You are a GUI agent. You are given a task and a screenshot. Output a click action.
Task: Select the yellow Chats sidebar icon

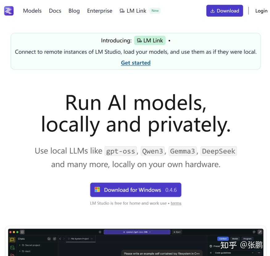click(12, 239)
